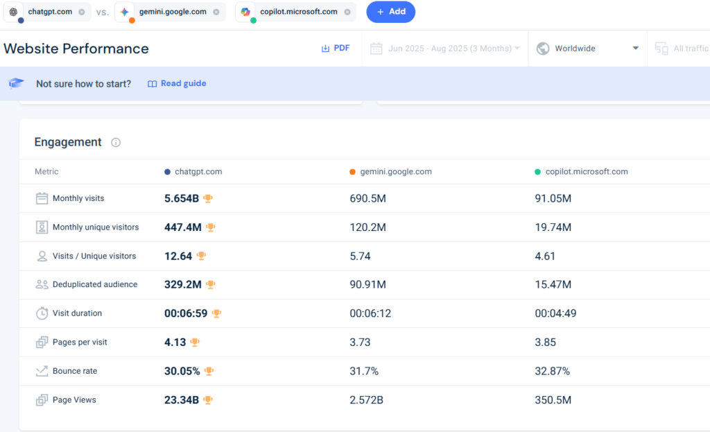Click the blue dot beside chatgpt.com header
The image size is (710, 432).
point(167,172)
